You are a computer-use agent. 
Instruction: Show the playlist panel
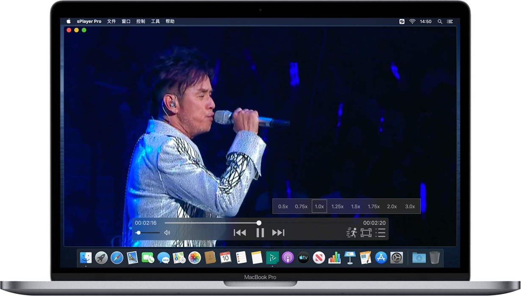click(380, 233)
